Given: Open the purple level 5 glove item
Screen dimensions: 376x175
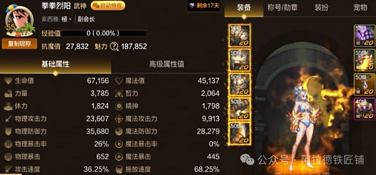Looking at the screenshot, I should [x=365, y=36].
